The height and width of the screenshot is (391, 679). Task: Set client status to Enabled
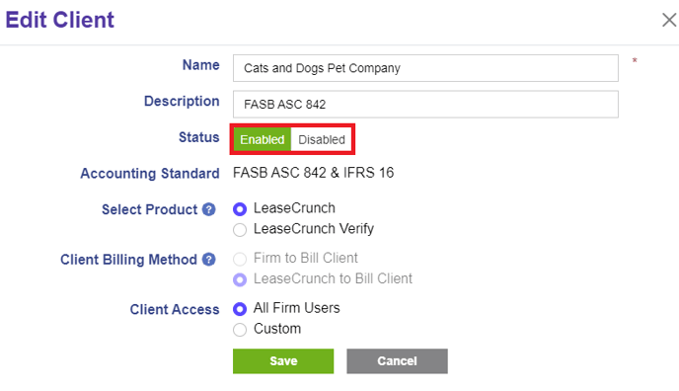tap(262, 139)
